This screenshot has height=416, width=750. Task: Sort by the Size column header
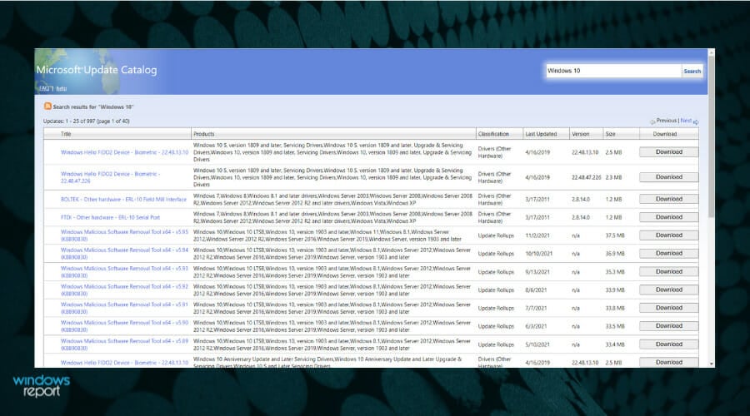(610, 134)
